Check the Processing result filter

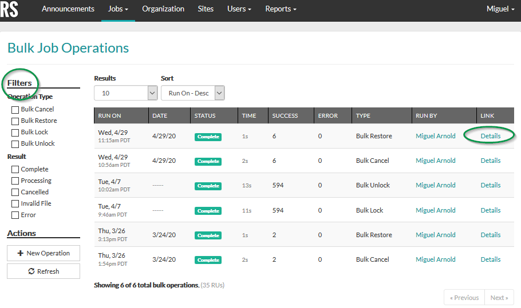click(x=15, y=181)
